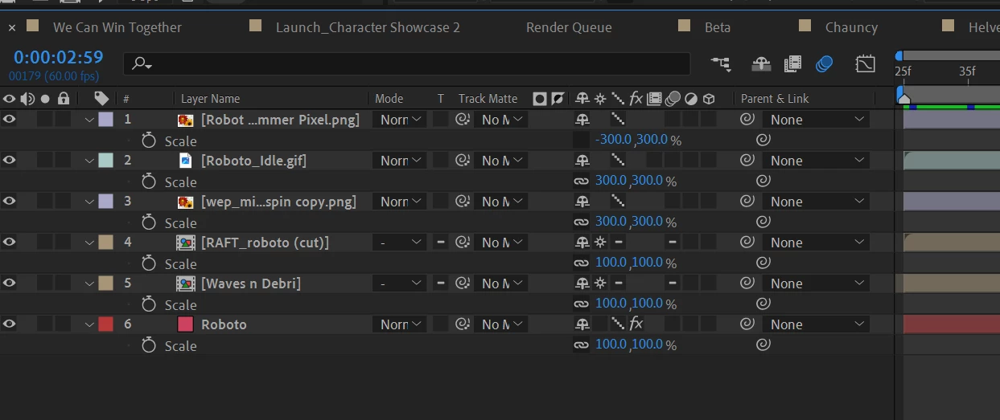Open Track Matte dropdown for Roboto_Idle.gif

pyautogui.click(x=501, y=161)
